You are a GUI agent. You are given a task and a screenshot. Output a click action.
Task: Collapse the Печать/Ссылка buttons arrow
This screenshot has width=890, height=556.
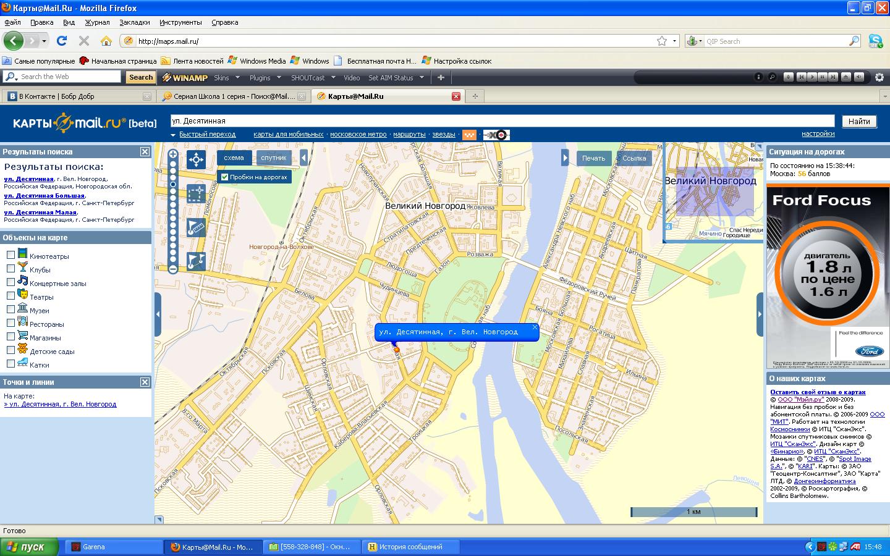coord(565,158)
